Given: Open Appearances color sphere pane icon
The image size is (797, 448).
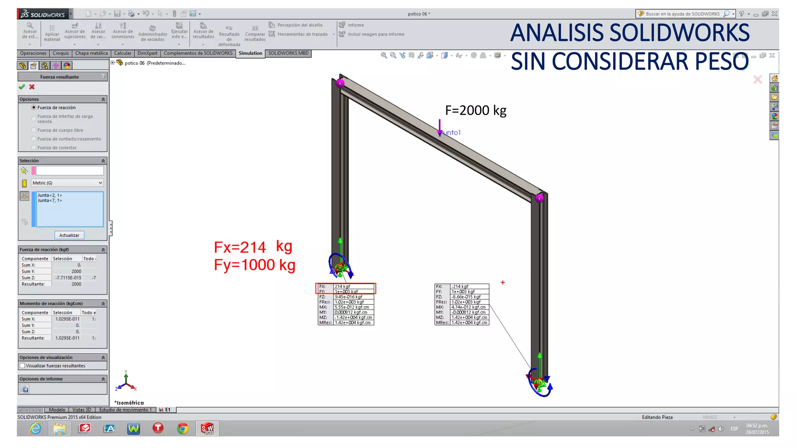Looking at the screenshot, I should pos(774,116).
